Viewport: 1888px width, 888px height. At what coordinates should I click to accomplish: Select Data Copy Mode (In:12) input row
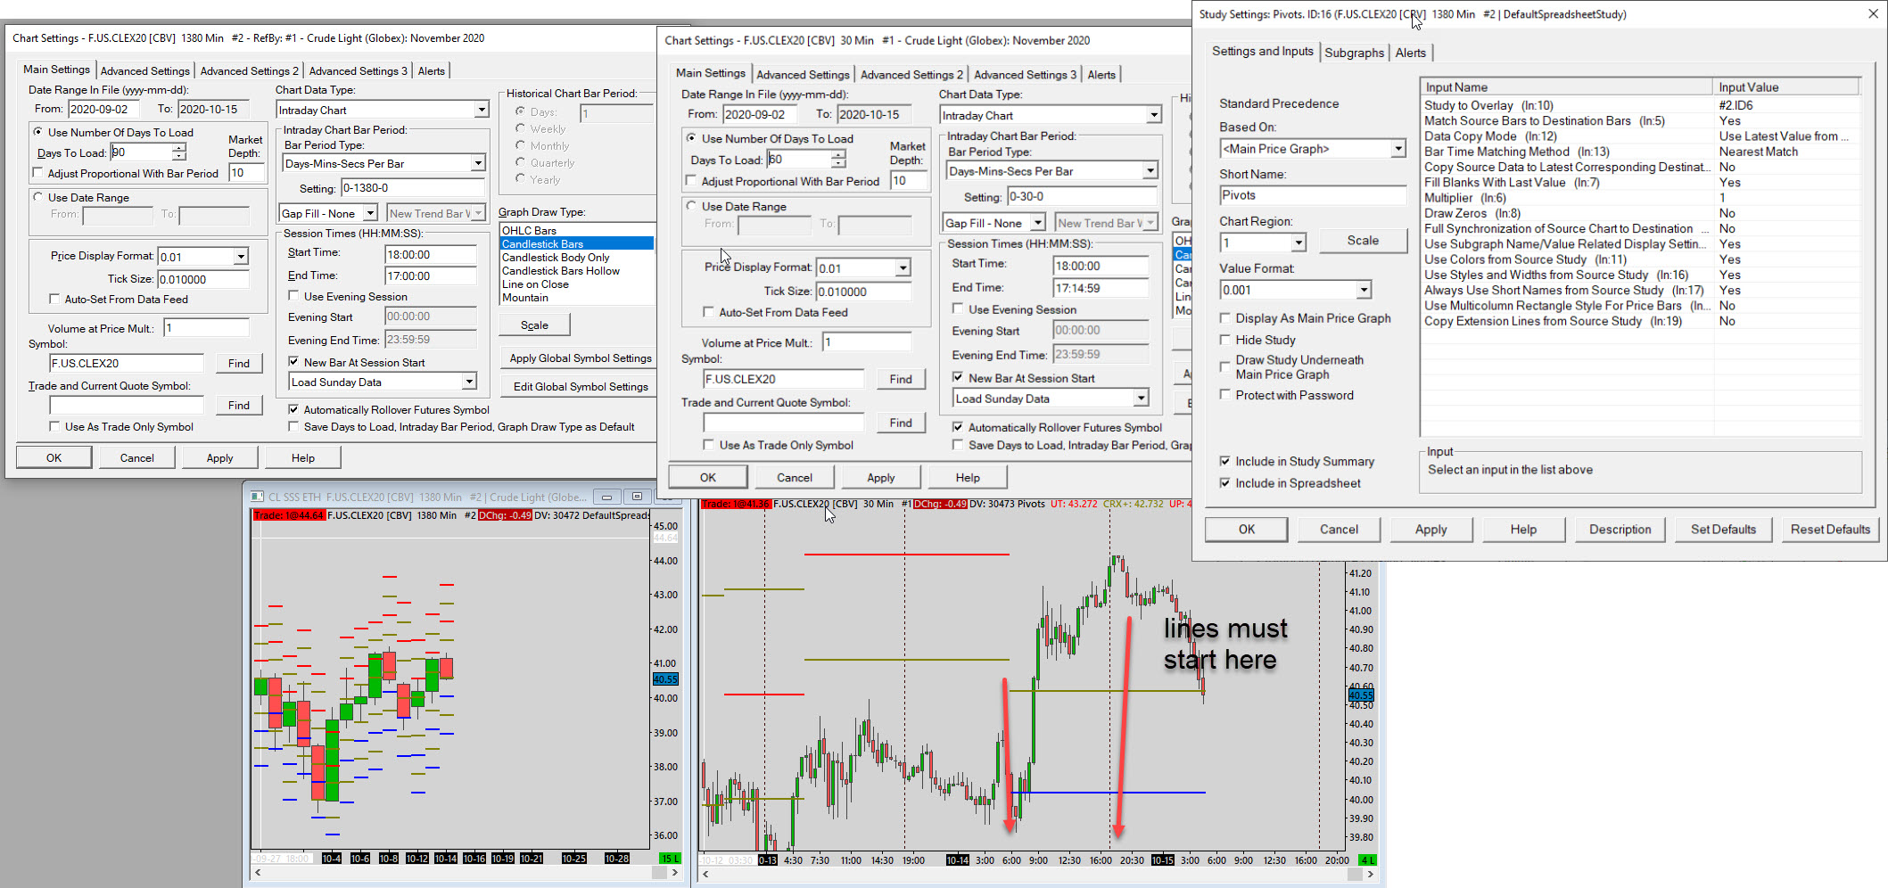click(1641, 136)
